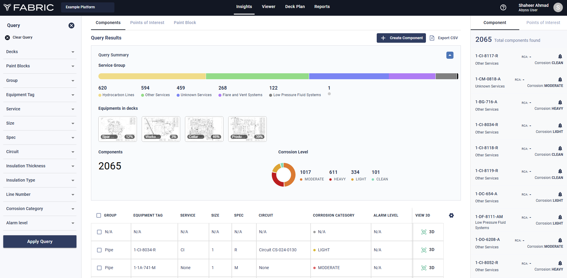This screenshot has height=278, width=567.
Task: Click the Apply Query button
Action: 40,242
